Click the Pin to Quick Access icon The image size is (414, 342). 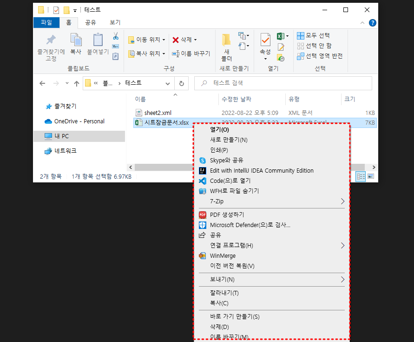[x=51, y=40]
